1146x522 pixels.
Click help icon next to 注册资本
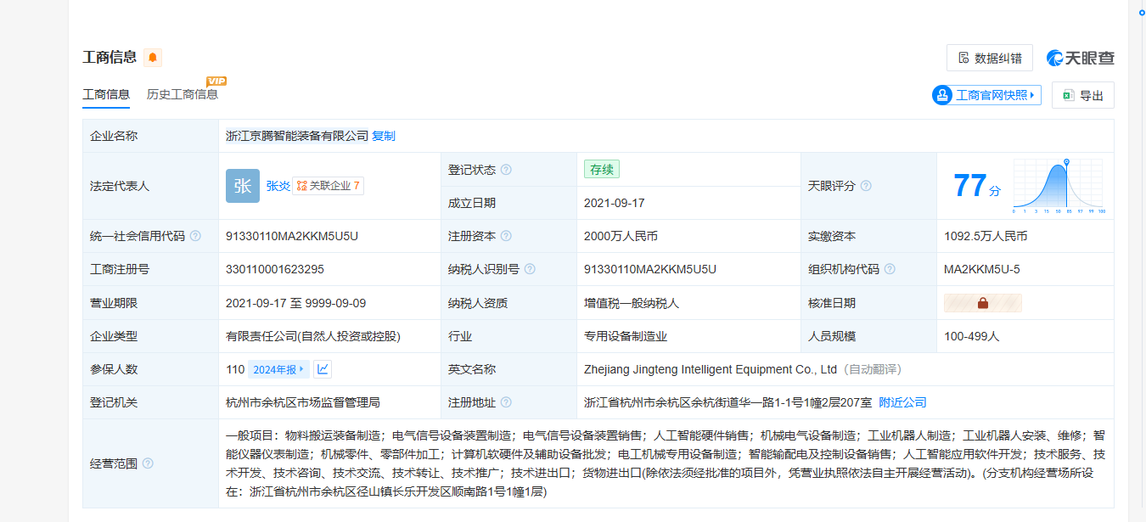506,236
